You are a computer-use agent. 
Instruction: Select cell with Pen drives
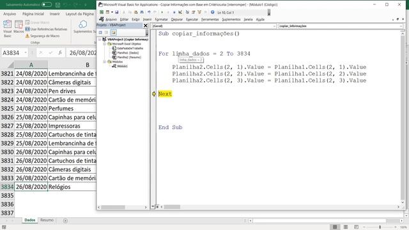pyautogui.click(x=72, y=91)
